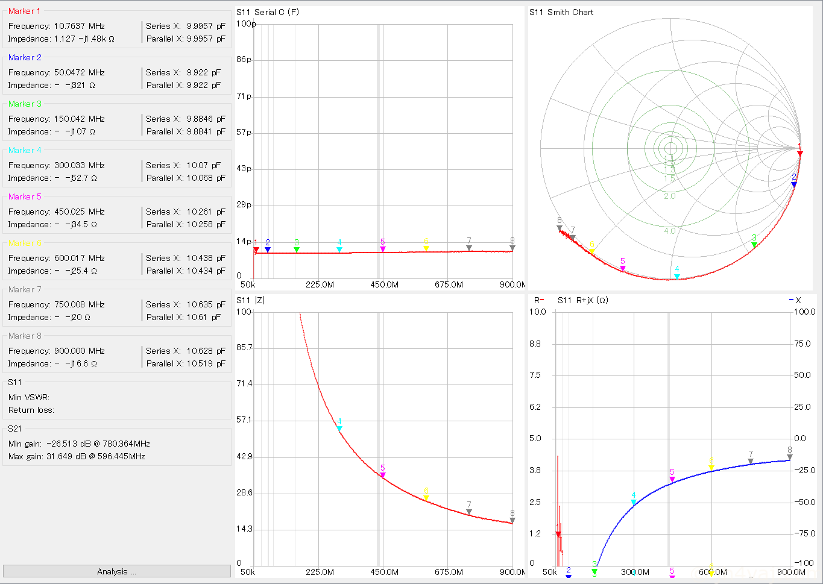
Task: Click the 'S11 Smith Chart' title
Action: click(561, 12)
